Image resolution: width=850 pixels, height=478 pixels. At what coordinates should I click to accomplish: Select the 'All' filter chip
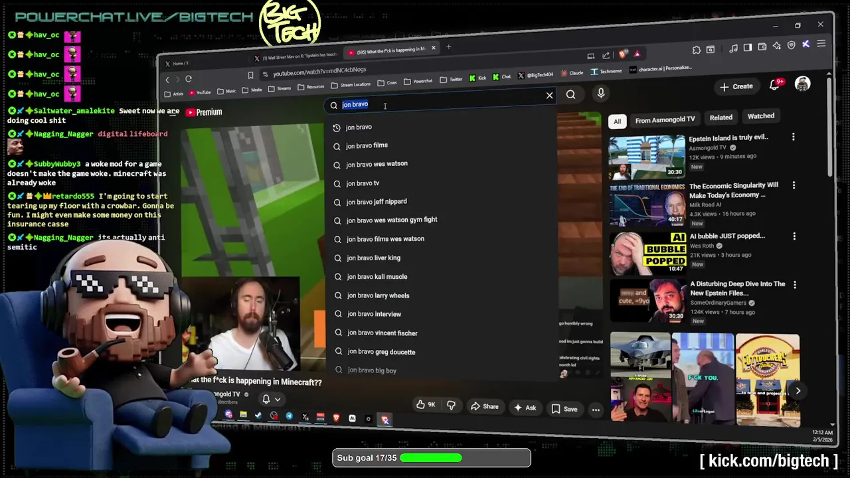617,121
